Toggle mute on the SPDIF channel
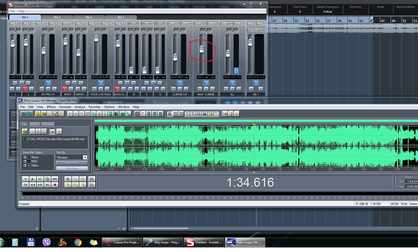 tap(65, 89)
